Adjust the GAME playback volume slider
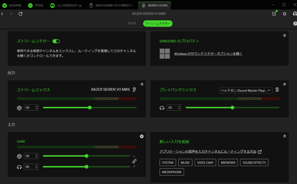The image size is (297, 184). pos(87,167)
